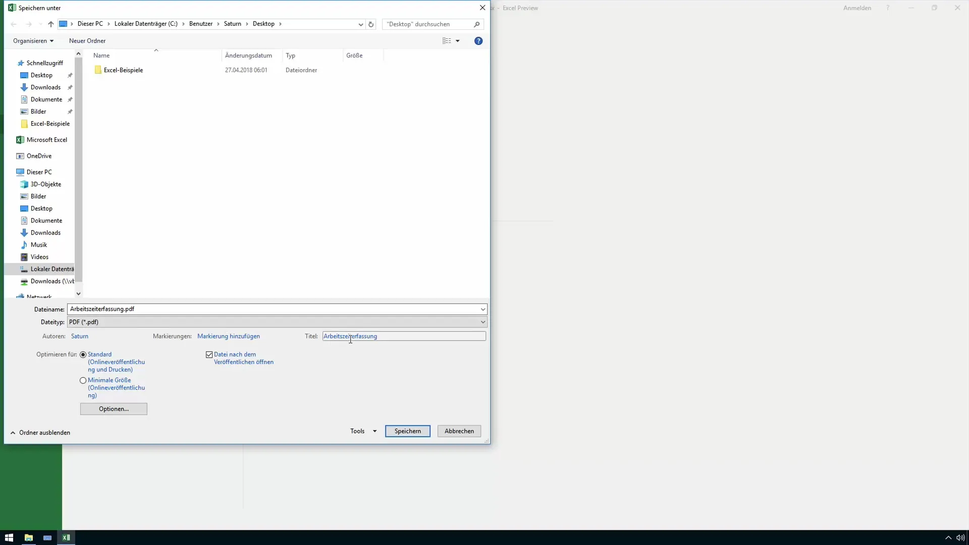Click the navigate Up arrow icon

click(50, 24)
